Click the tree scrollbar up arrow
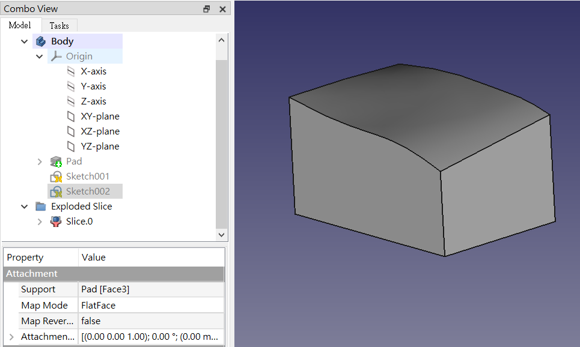 (x=222, y=40)
